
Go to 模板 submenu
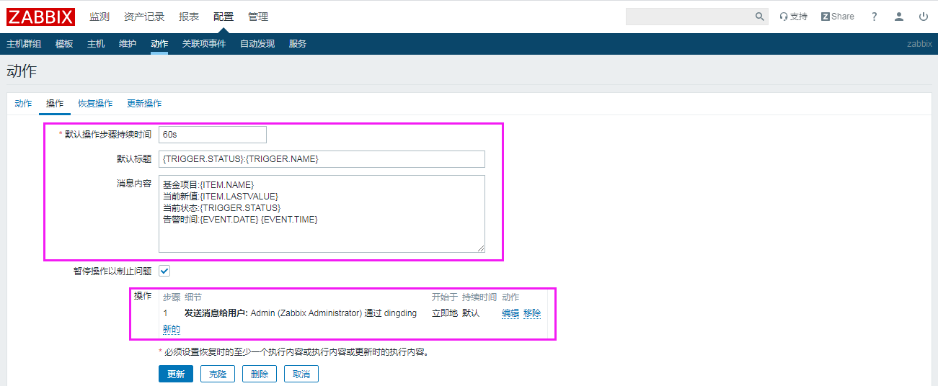[64, 44]
